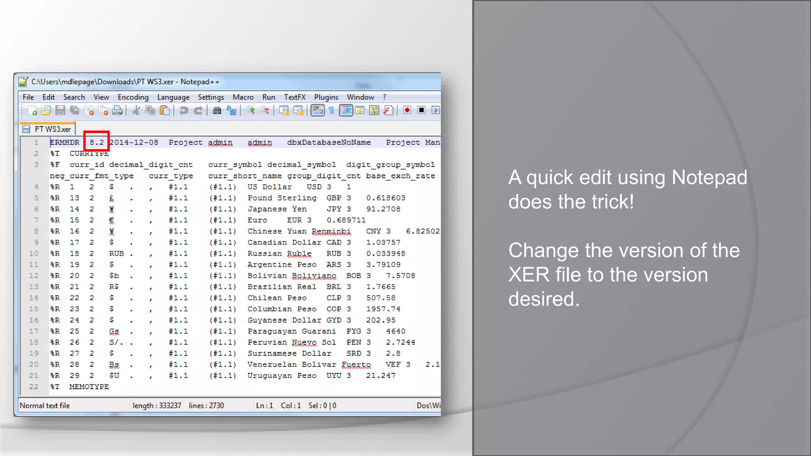The width and height of the screenshot is (811, 456).
Task: Click the 8.2 version value in ERMHDR line
Action: (97, 142)
